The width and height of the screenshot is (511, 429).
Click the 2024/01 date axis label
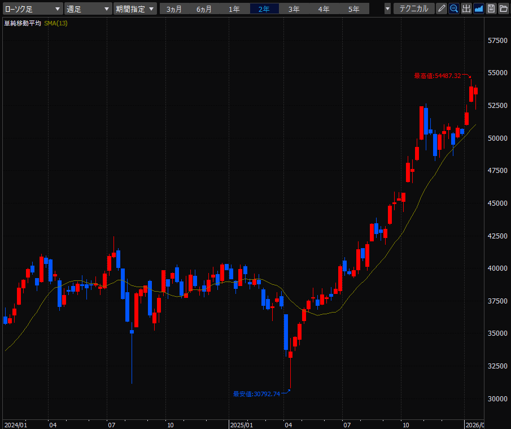click(16, 425)
